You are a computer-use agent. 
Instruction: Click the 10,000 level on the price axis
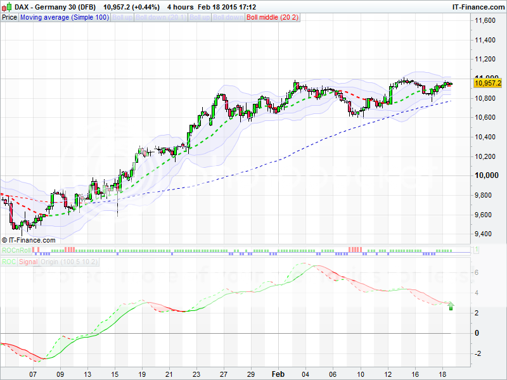487,175
